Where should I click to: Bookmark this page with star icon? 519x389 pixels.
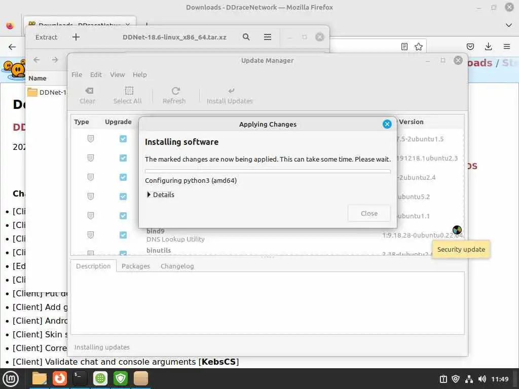pyautogui.click(x=418, y=47)
